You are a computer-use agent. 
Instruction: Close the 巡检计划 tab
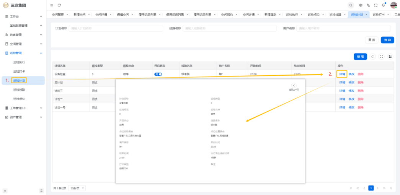tap(366, 15)
